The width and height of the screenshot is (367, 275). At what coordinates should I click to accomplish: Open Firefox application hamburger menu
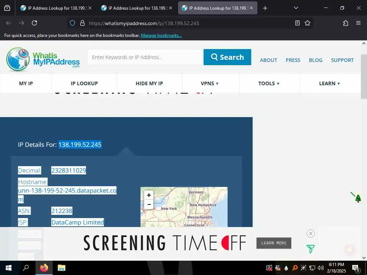pos(358,23)
